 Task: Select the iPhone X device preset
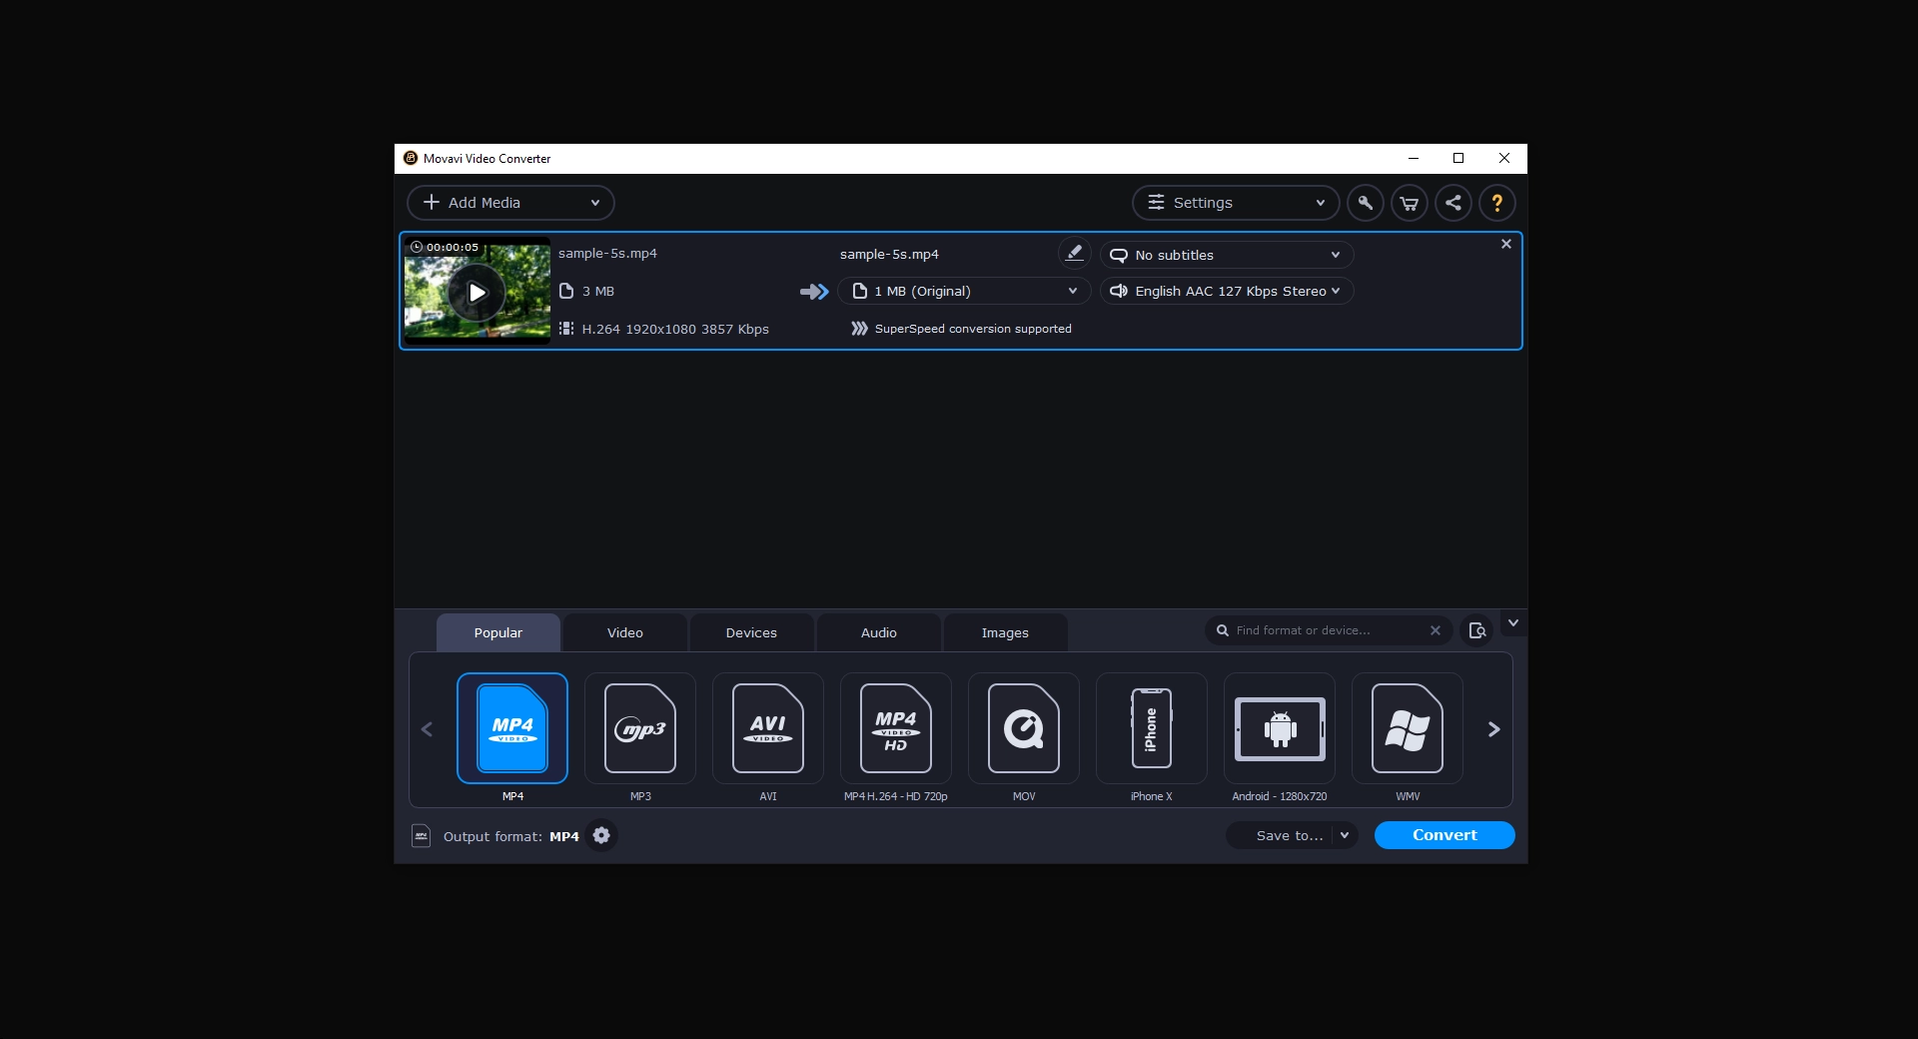tap(1151, 729)
